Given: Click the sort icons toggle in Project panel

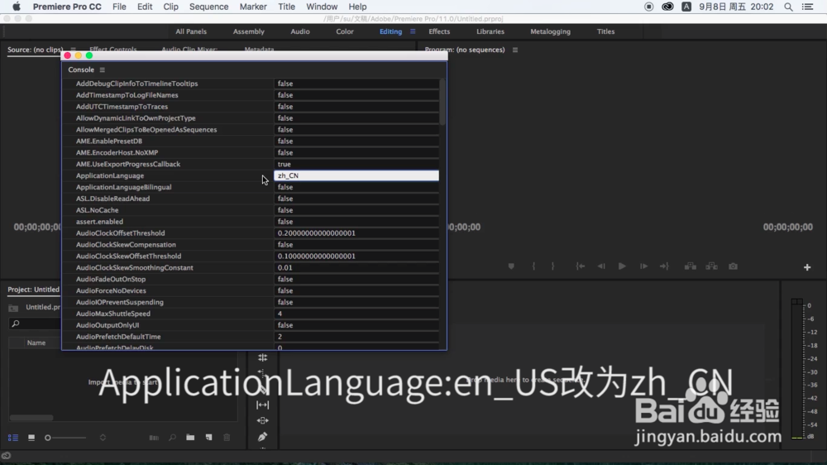Looking at the screenshot, I should pos(103,438).
